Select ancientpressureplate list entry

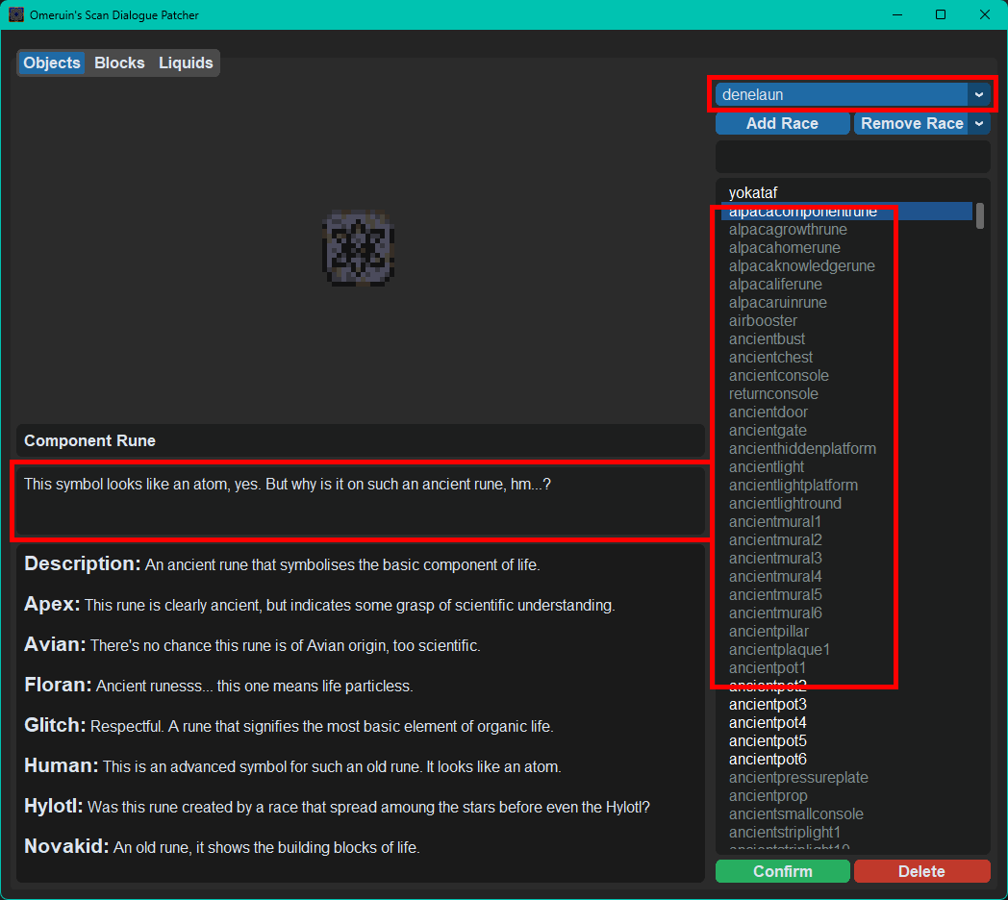click(798, 778)
